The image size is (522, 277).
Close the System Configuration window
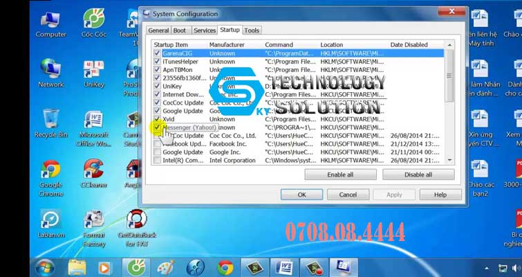(451, 12)
